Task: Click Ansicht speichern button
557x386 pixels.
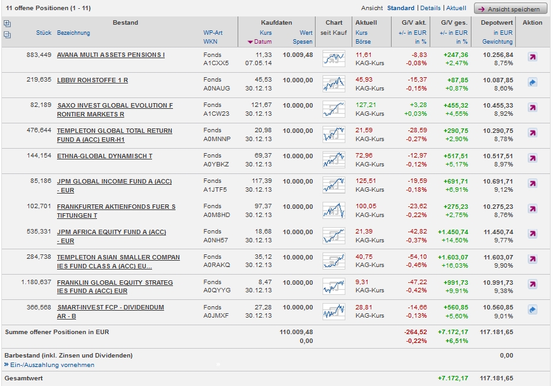Action: click(x=510, y=9)
